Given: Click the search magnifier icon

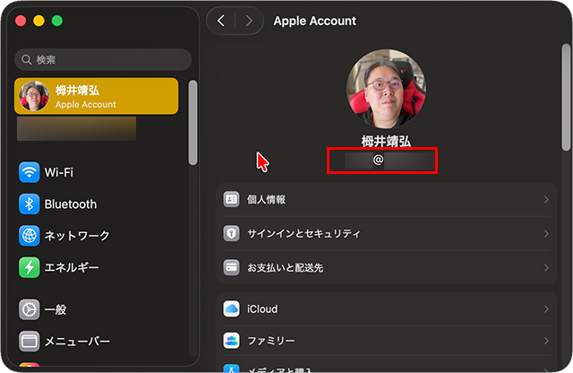Looking at the screenshot, I should [26, 60].
